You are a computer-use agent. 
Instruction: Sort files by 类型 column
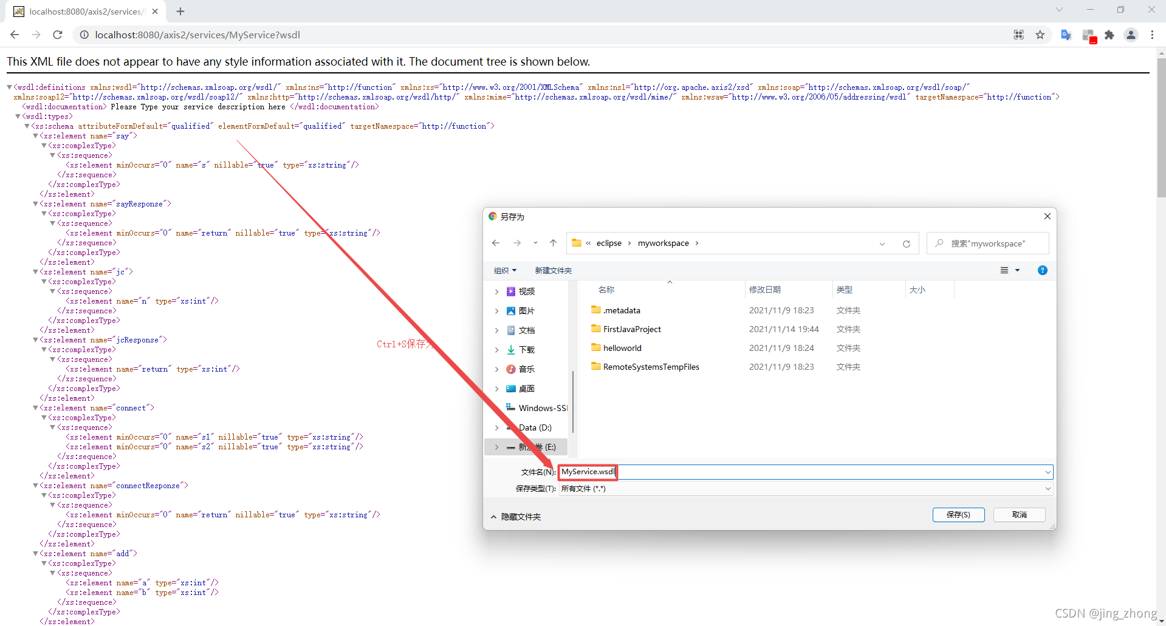[844, 290]
